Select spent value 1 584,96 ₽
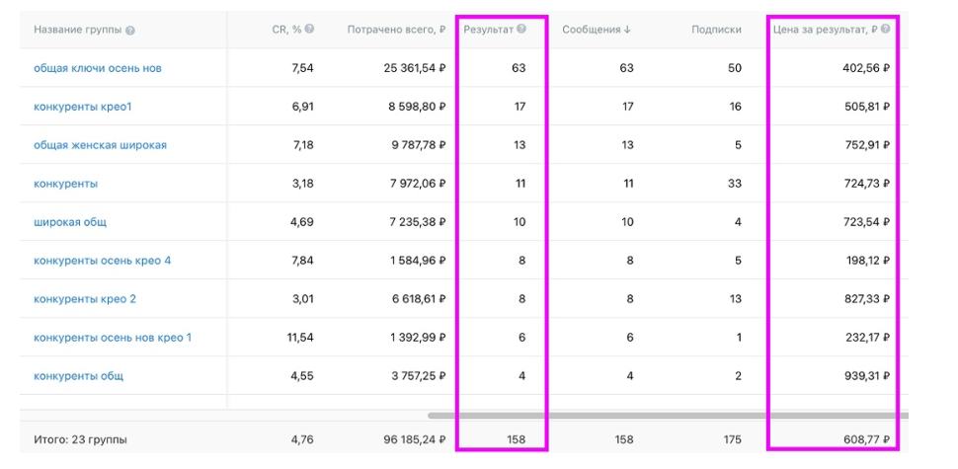 (x=419, y=261)
